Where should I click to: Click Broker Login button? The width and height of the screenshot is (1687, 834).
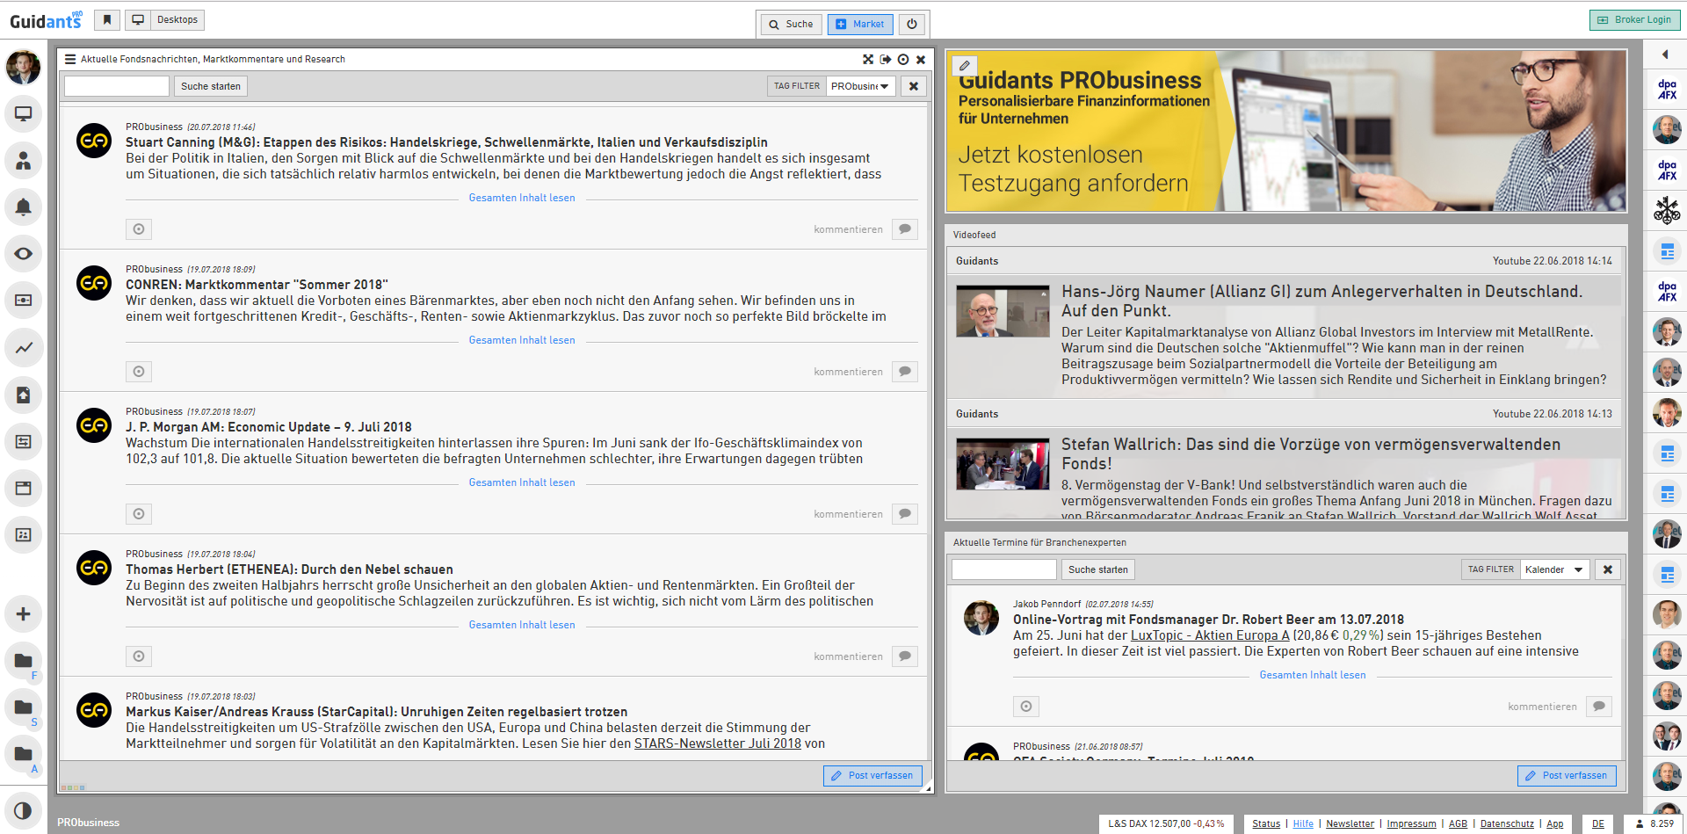click(1634, 19)
